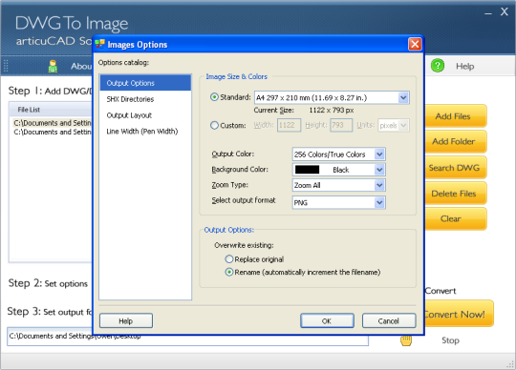The width and height of the screenshot is (516, 370).
Task: Click the Cancel button
Action: (x=389, y=320)
